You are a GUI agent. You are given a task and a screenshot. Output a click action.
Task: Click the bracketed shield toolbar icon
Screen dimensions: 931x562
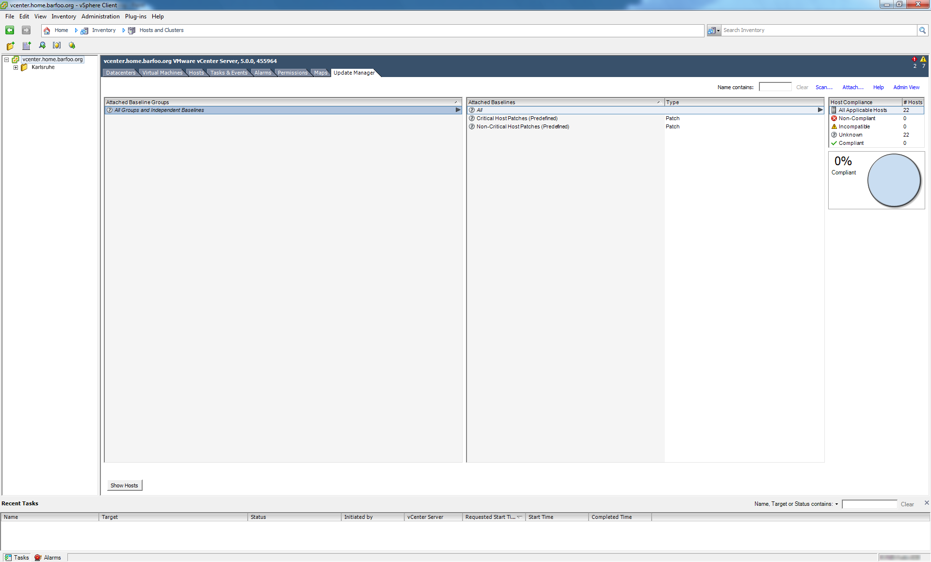coord(57,46)
